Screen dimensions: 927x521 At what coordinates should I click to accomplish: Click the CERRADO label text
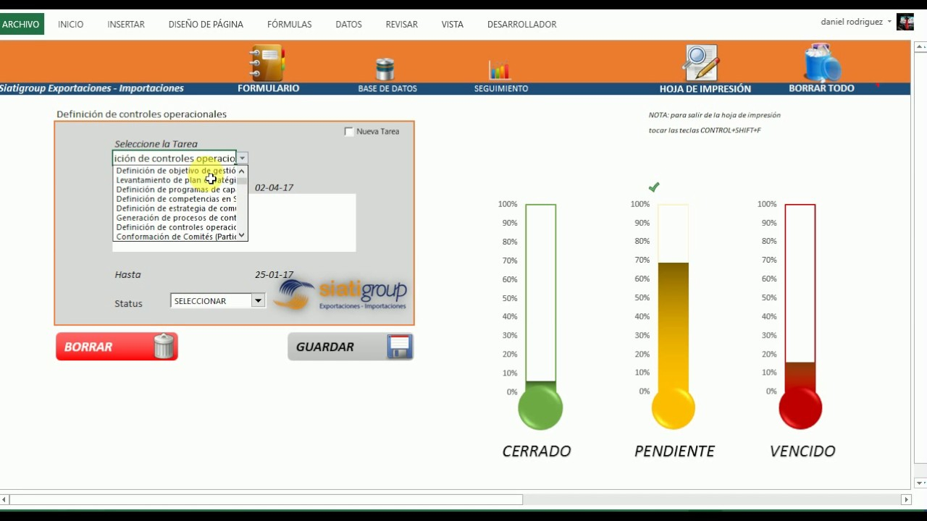pos(537,451)
